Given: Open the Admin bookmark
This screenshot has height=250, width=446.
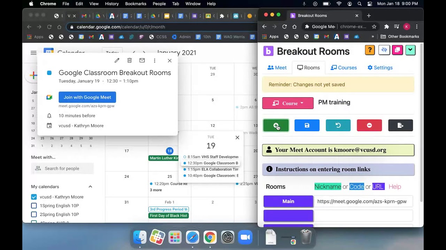Looking at the screenshot, I should [182, 37].
